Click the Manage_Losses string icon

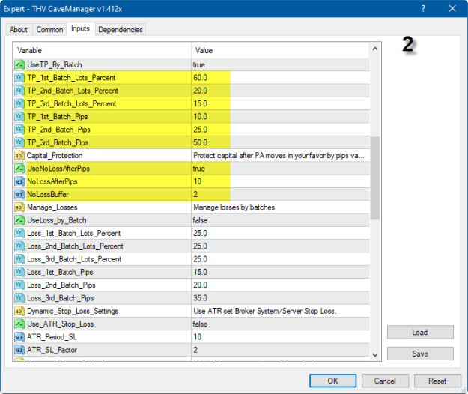19,207
